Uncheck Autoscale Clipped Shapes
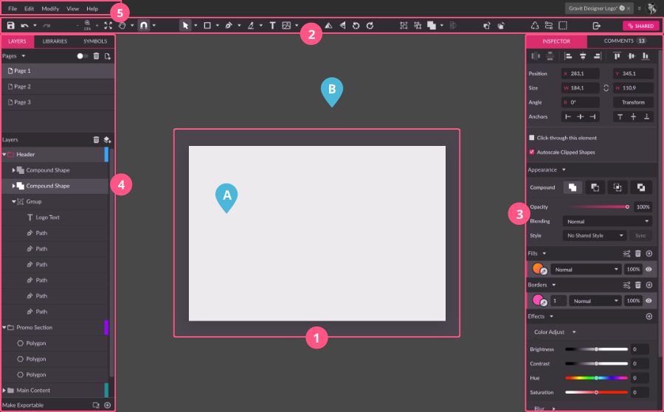This screenshot has height=412, width=664. click(532, 152)
